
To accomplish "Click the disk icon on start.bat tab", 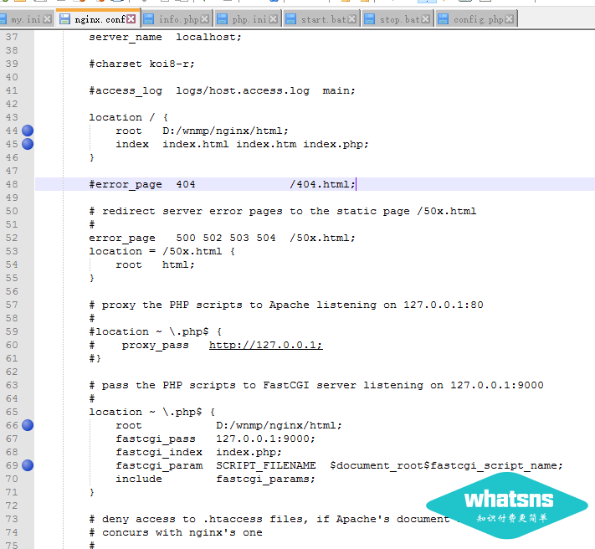I will [x=291, y=18].
